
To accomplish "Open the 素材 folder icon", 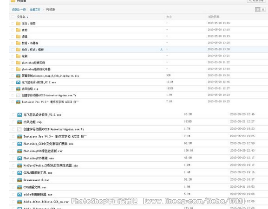I will 18,30.
